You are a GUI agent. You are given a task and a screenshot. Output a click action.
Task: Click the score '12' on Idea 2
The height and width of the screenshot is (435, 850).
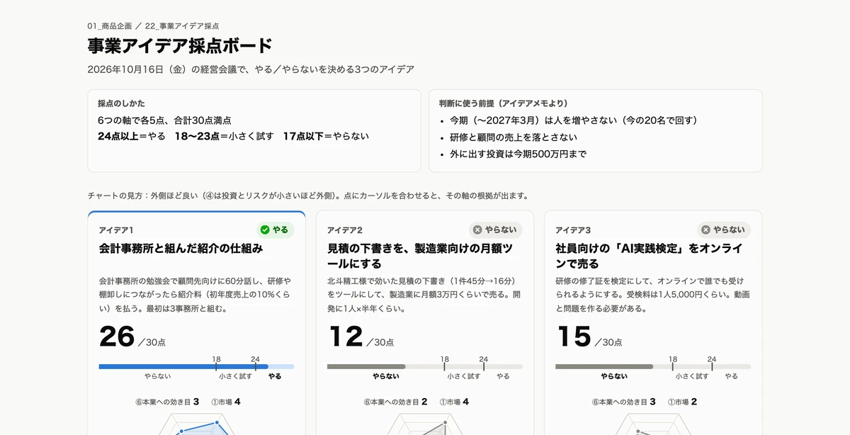(x=345, y=337)
